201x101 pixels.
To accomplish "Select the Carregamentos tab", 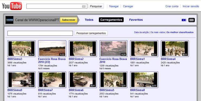I will click(x=111, y=20).
